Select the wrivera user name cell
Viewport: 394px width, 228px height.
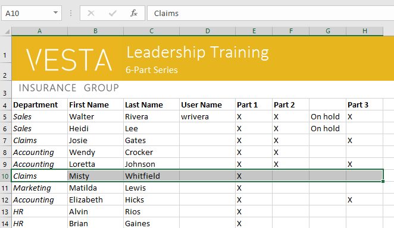208,117
